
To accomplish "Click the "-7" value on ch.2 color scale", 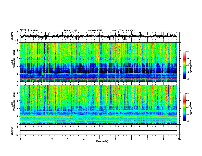I will point(188,121).
